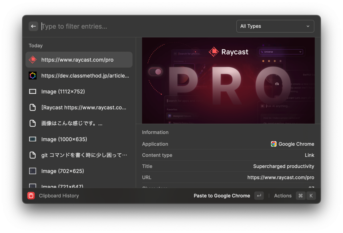Select the Image (702×625) entry
343x233 pixels.
79,171
